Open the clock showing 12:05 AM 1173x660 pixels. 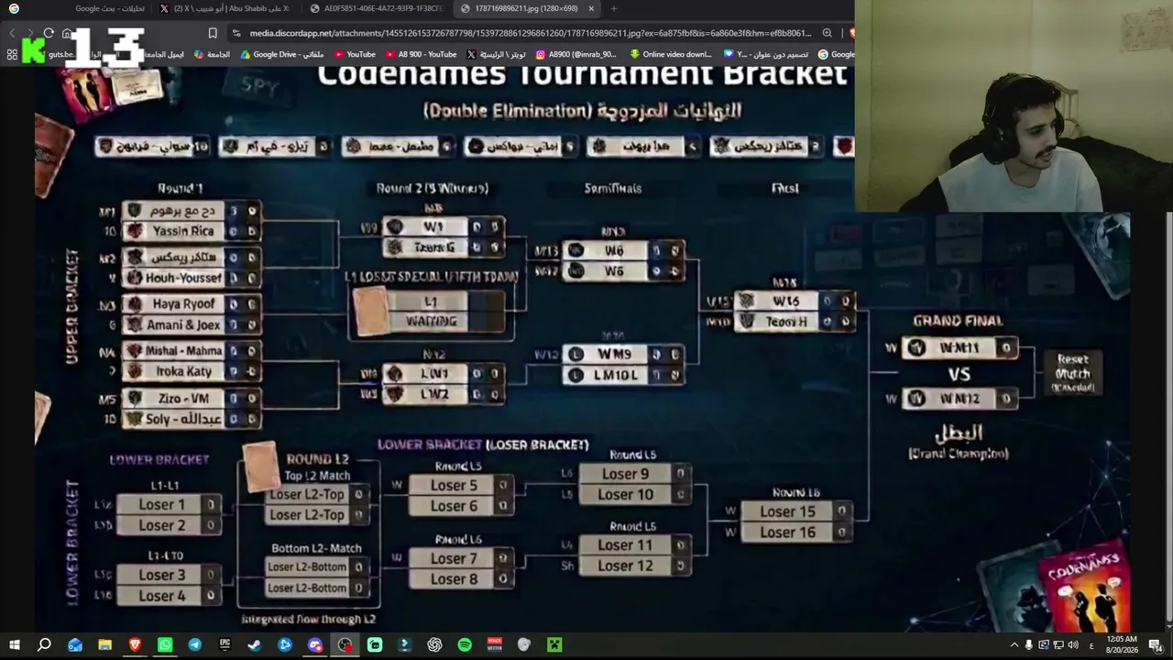tap(1122, 645)
